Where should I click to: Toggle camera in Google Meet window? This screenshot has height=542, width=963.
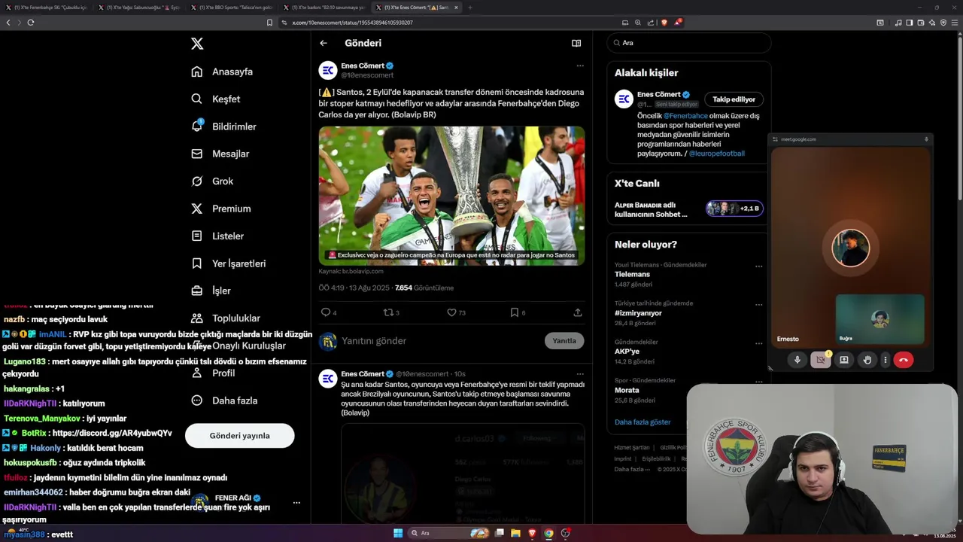click(821, 360)
